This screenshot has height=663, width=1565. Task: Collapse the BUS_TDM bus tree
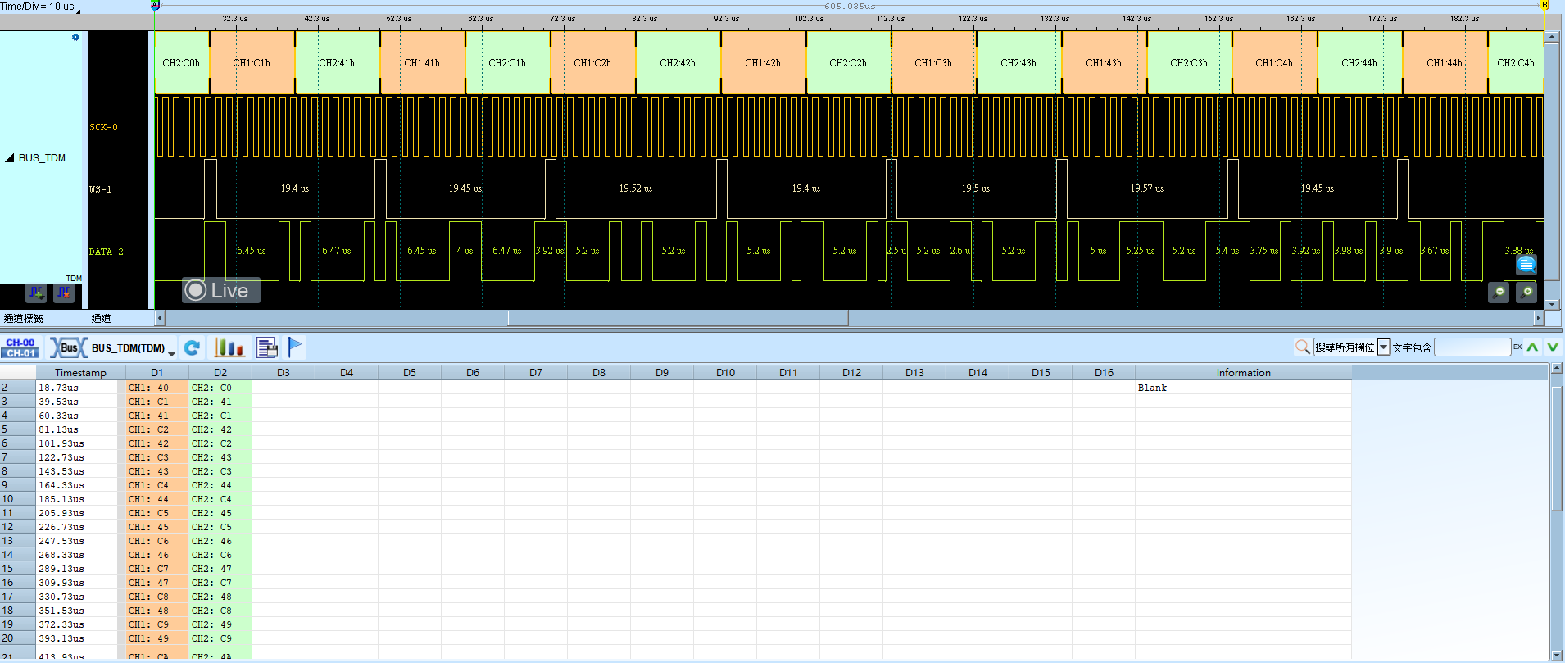[10, 158]
